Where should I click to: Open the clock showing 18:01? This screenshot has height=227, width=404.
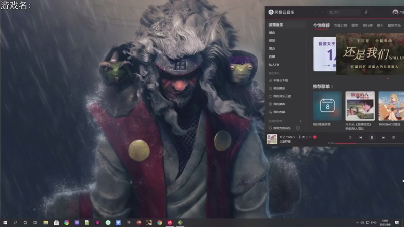pos(385,222)
